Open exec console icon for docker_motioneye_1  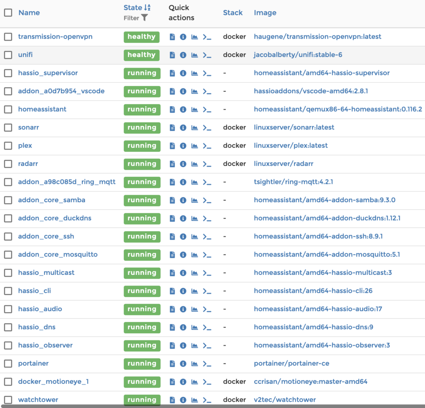click(x=207, y=382)
